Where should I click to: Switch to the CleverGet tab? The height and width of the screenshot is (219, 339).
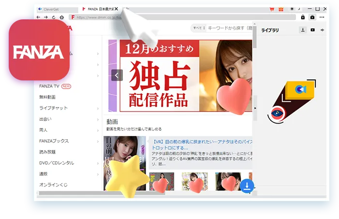(57, 10)
